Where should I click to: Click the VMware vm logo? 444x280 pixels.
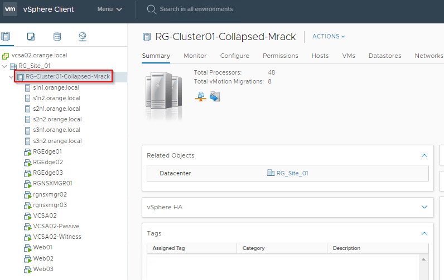(x=10, y=9)
